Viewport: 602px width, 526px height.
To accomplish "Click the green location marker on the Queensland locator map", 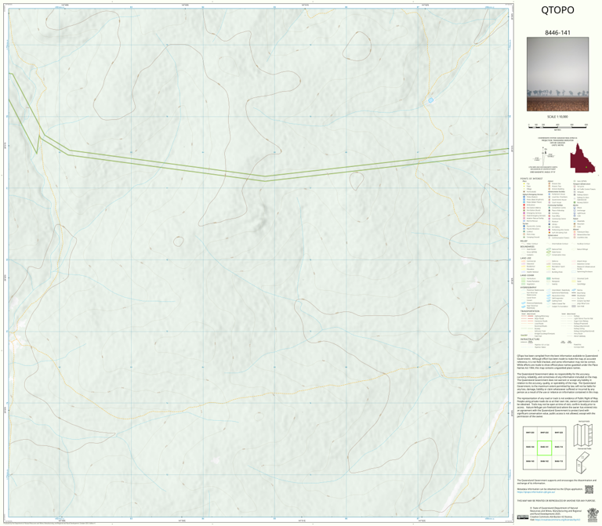I will pyautogui.click(x=586, y=168).
